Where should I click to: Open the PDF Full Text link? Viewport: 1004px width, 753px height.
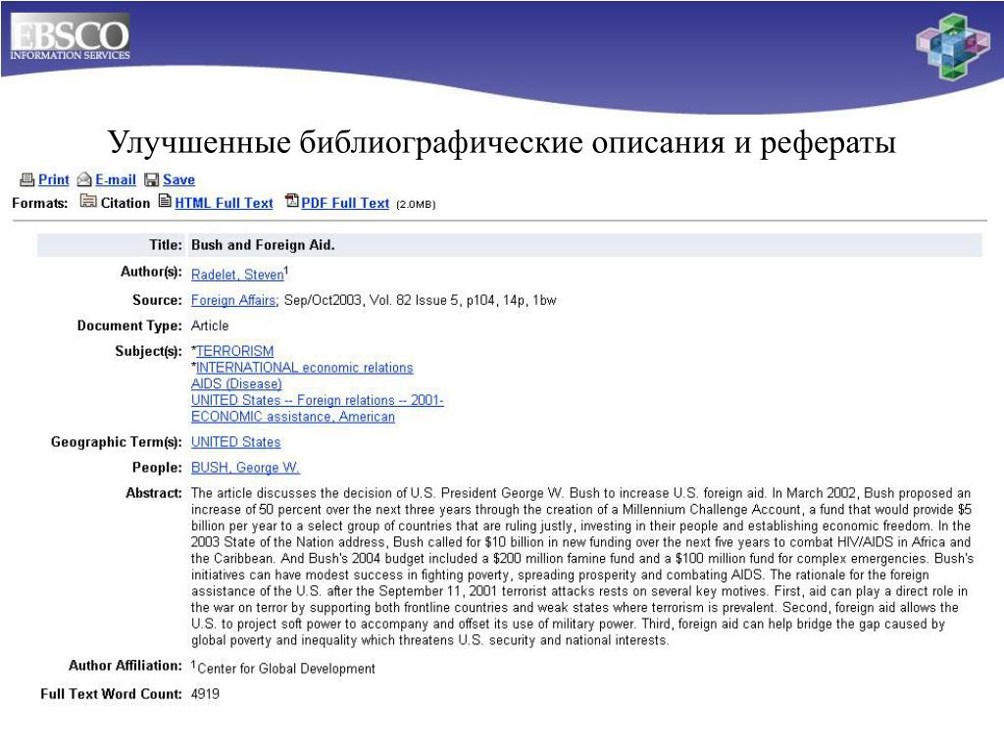tap(345, 203)
